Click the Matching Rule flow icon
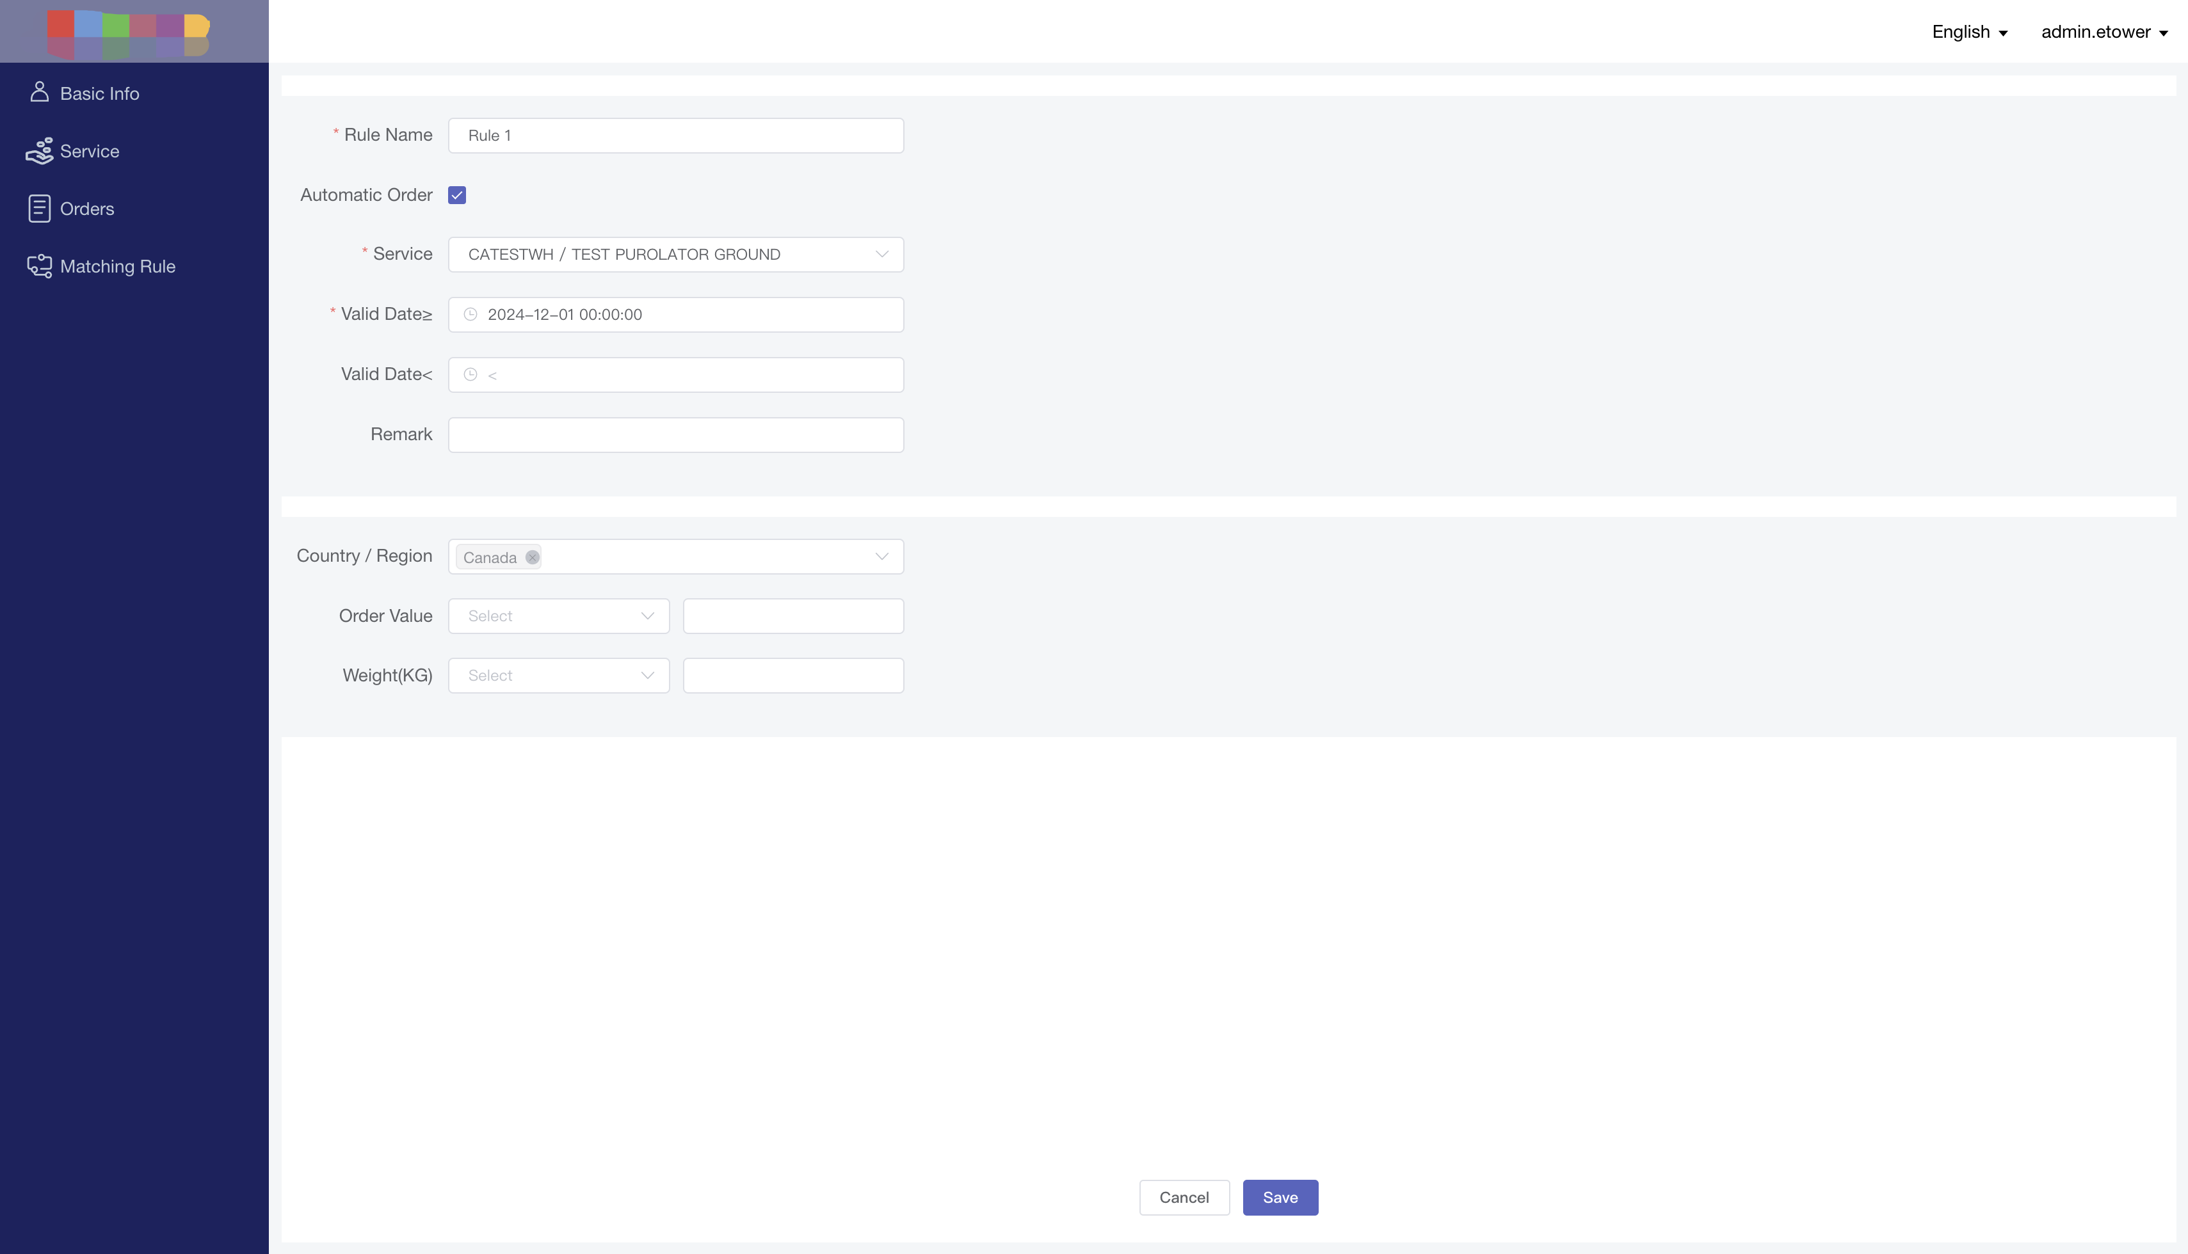 pos(39,266)
